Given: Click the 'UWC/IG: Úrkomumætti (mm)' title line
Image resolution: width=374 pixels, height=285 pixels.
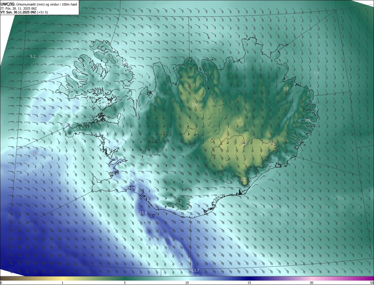Looking at the screenshot, I should [39, 4].
